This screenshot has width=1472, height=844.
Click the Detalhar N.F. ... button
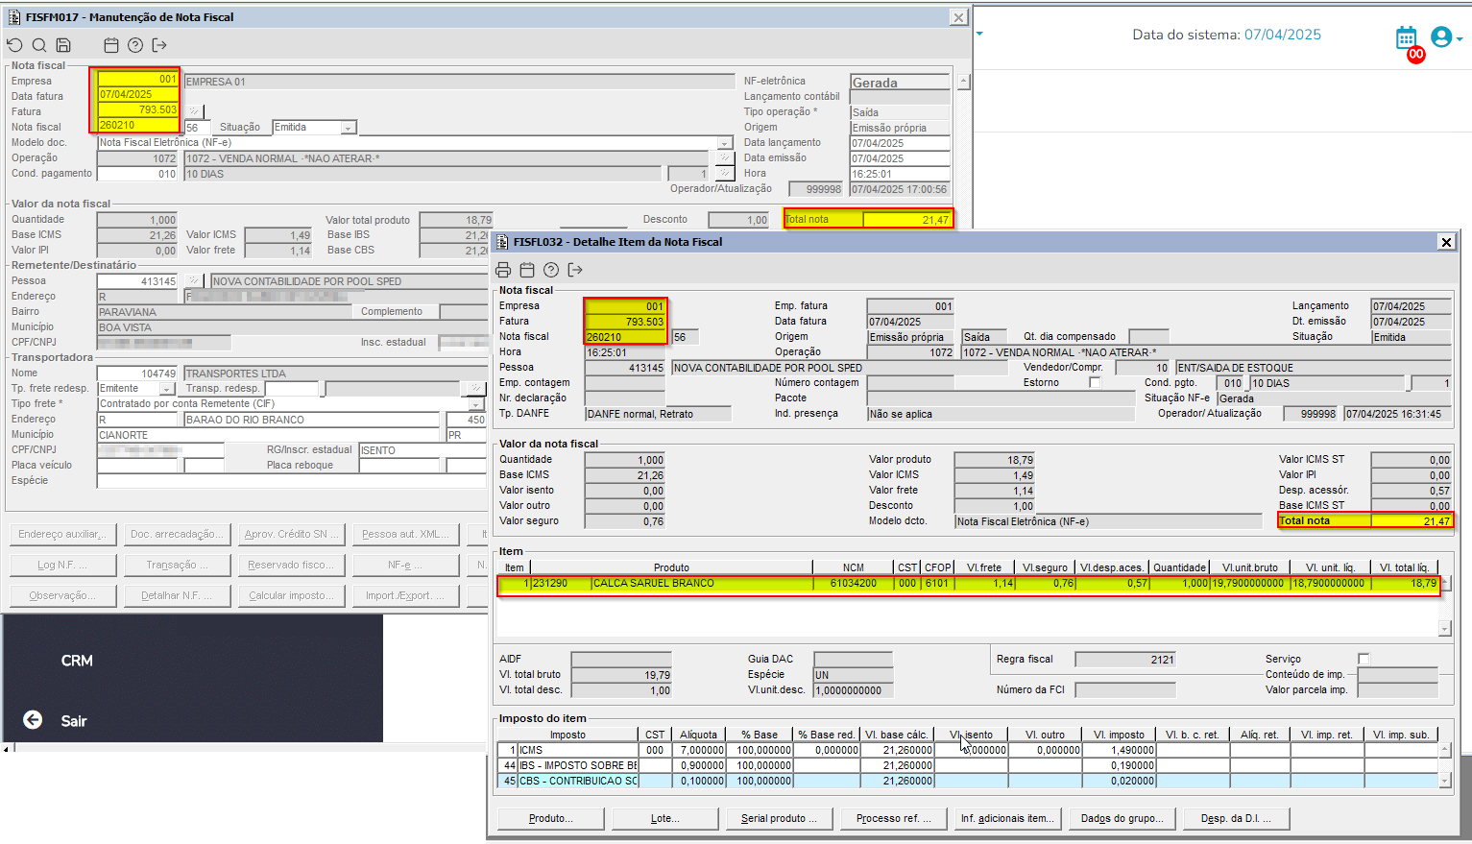178,595
